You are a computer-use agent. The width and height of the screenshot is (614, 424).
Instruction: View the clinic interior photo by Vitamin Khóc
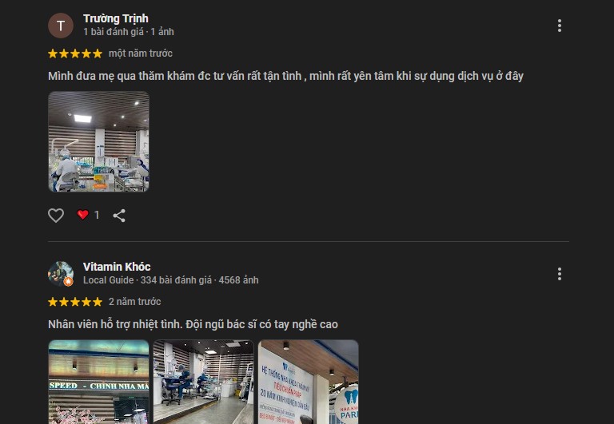[x=204, y=382]
